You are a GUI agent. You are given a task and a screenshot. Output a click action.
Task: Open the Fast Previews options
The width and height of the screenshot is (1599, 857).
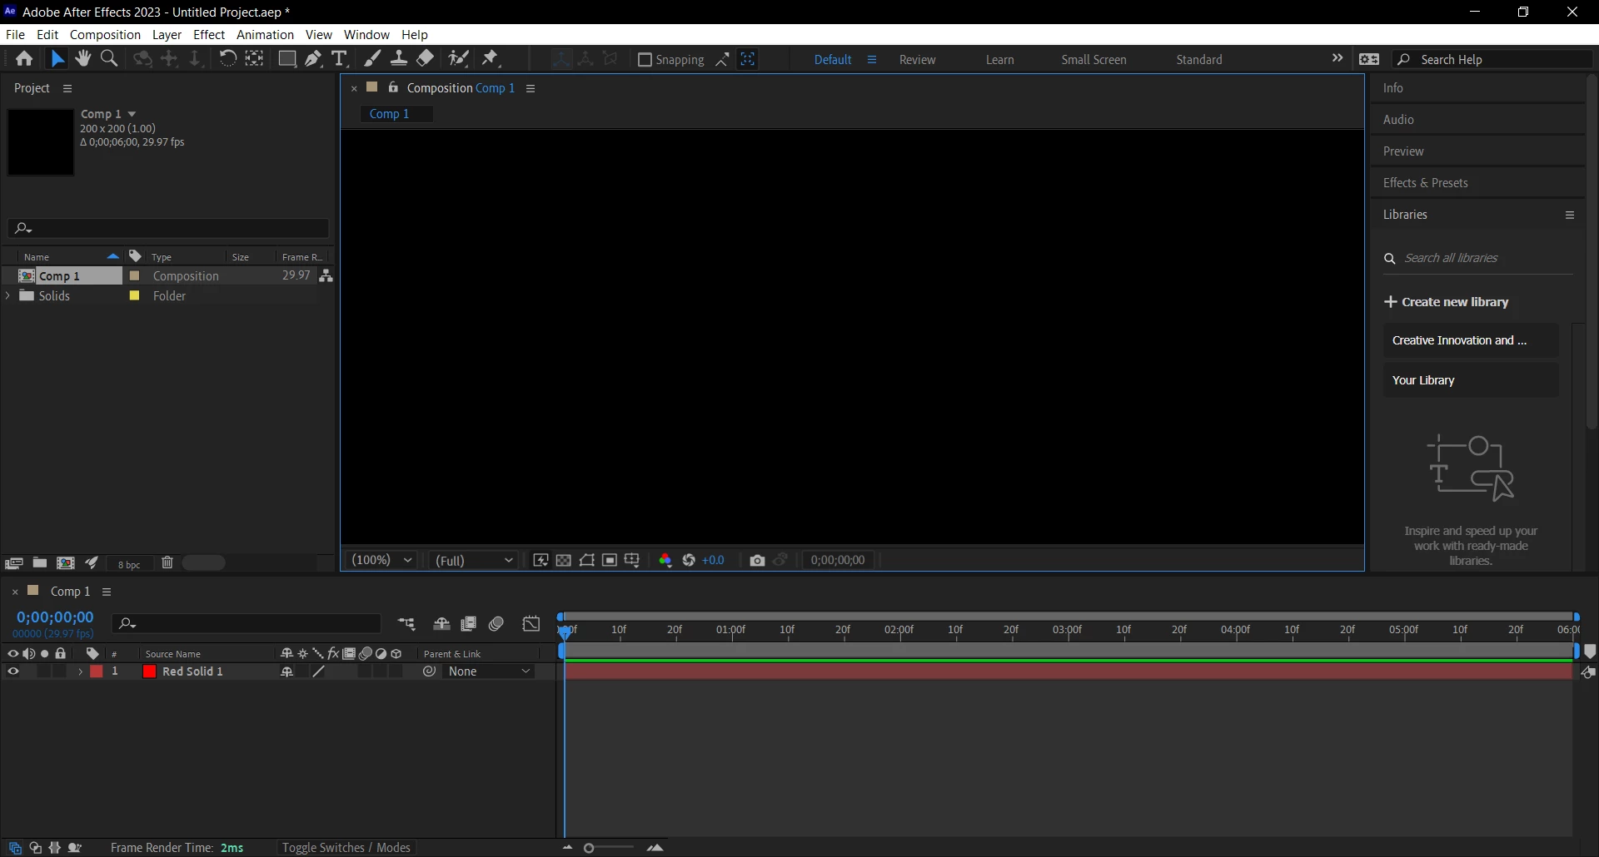540,561
